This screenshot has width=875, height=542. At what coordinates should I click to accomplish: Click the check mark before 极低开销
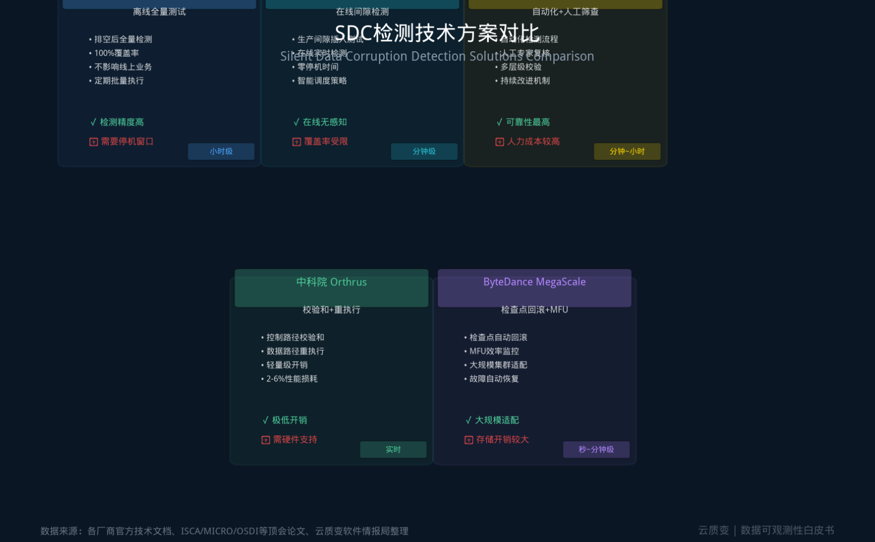pyautogui.click(x=265, y=420)
